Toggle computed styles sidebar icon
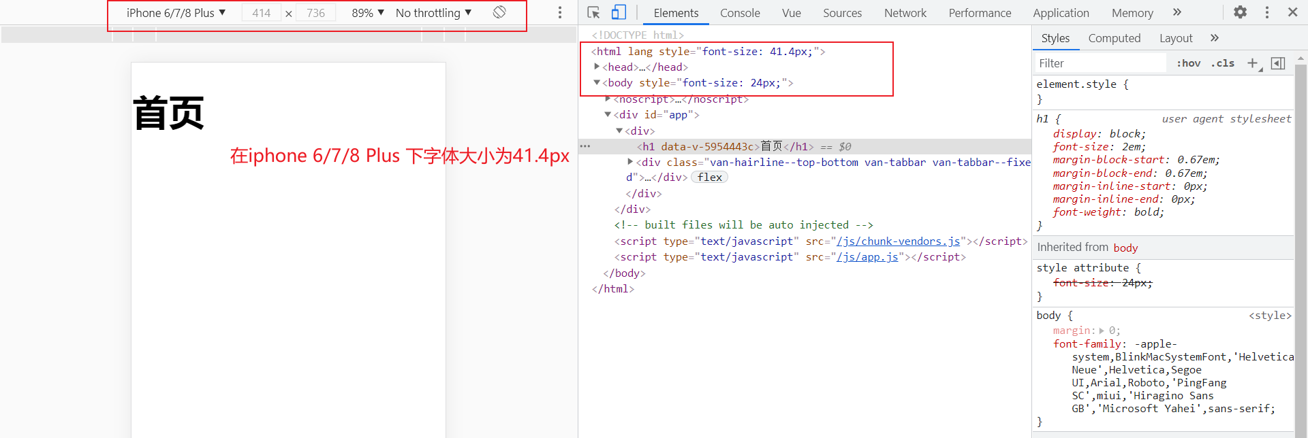1308x438 pixels. point(1278,63)
